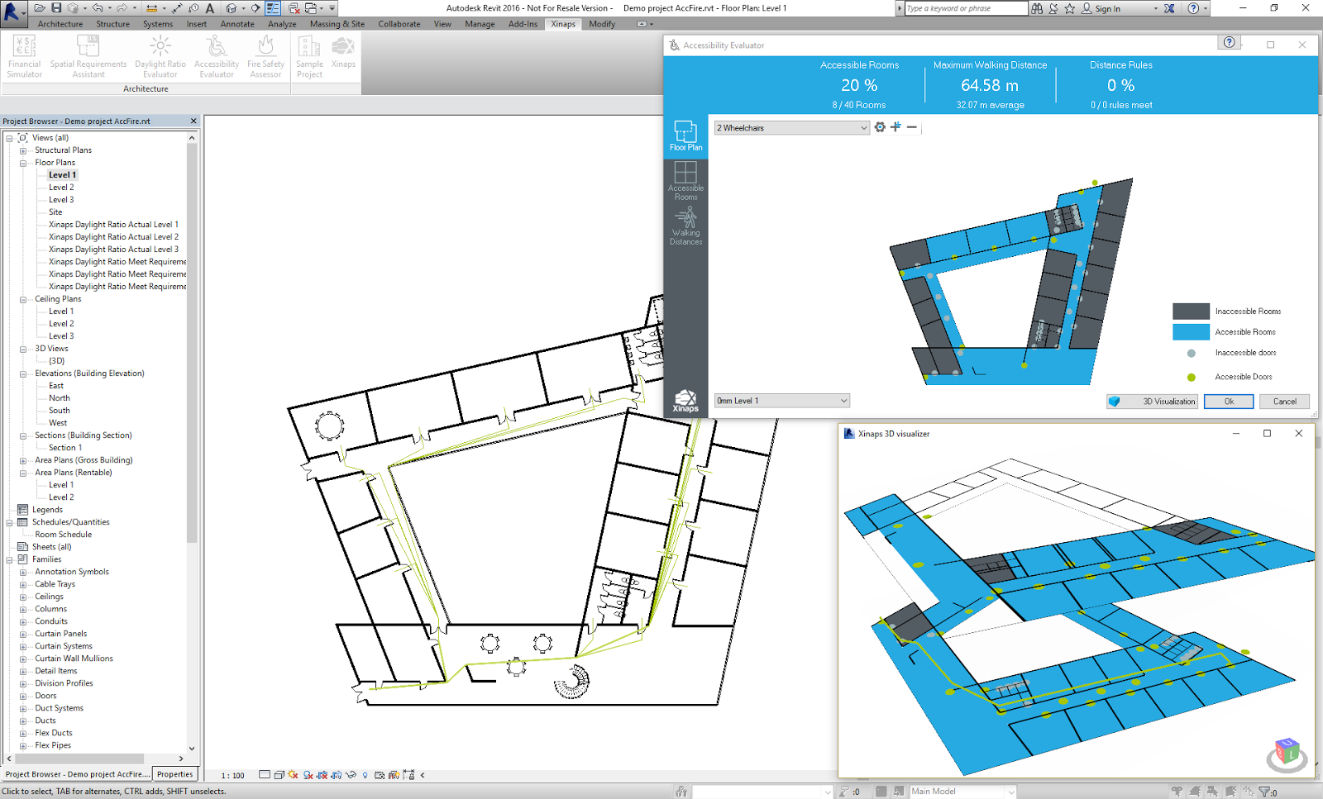Screen dimensions: 1323x799
Task: Switch to the Xinaps ribbon tab
Action: pyautogui.click(x=562, y=24)
